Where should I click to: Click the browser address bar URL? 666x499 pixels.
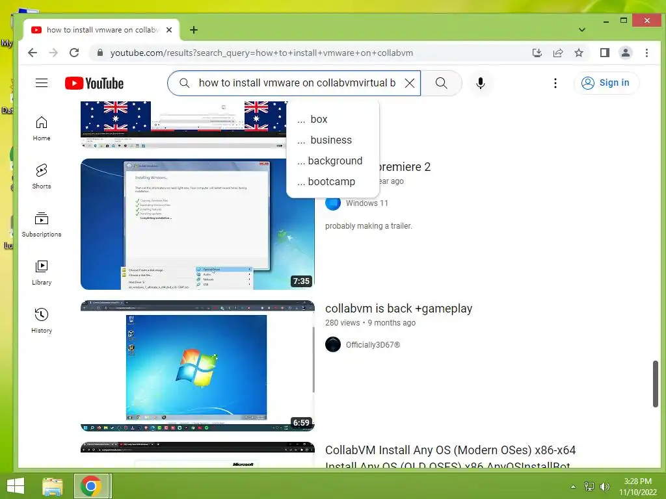click(x=261, y=53)
